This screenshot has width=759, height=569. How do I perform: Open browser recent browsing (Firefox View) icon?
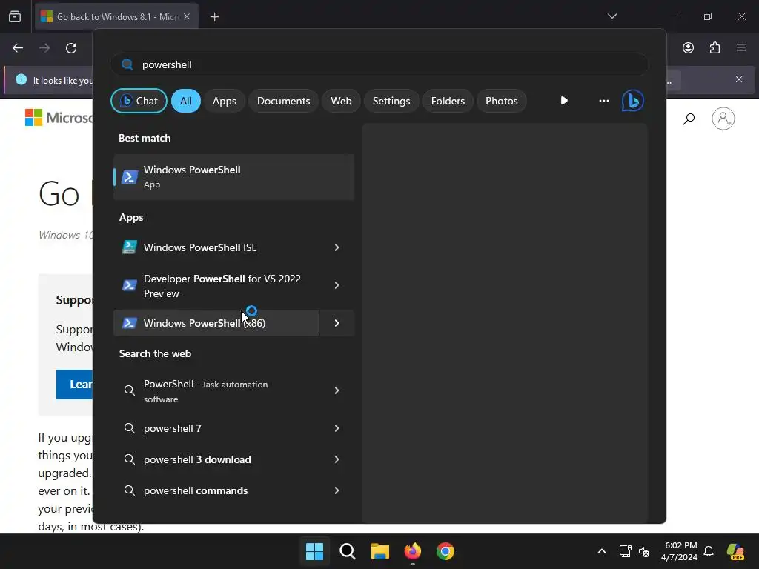point(15,16)
